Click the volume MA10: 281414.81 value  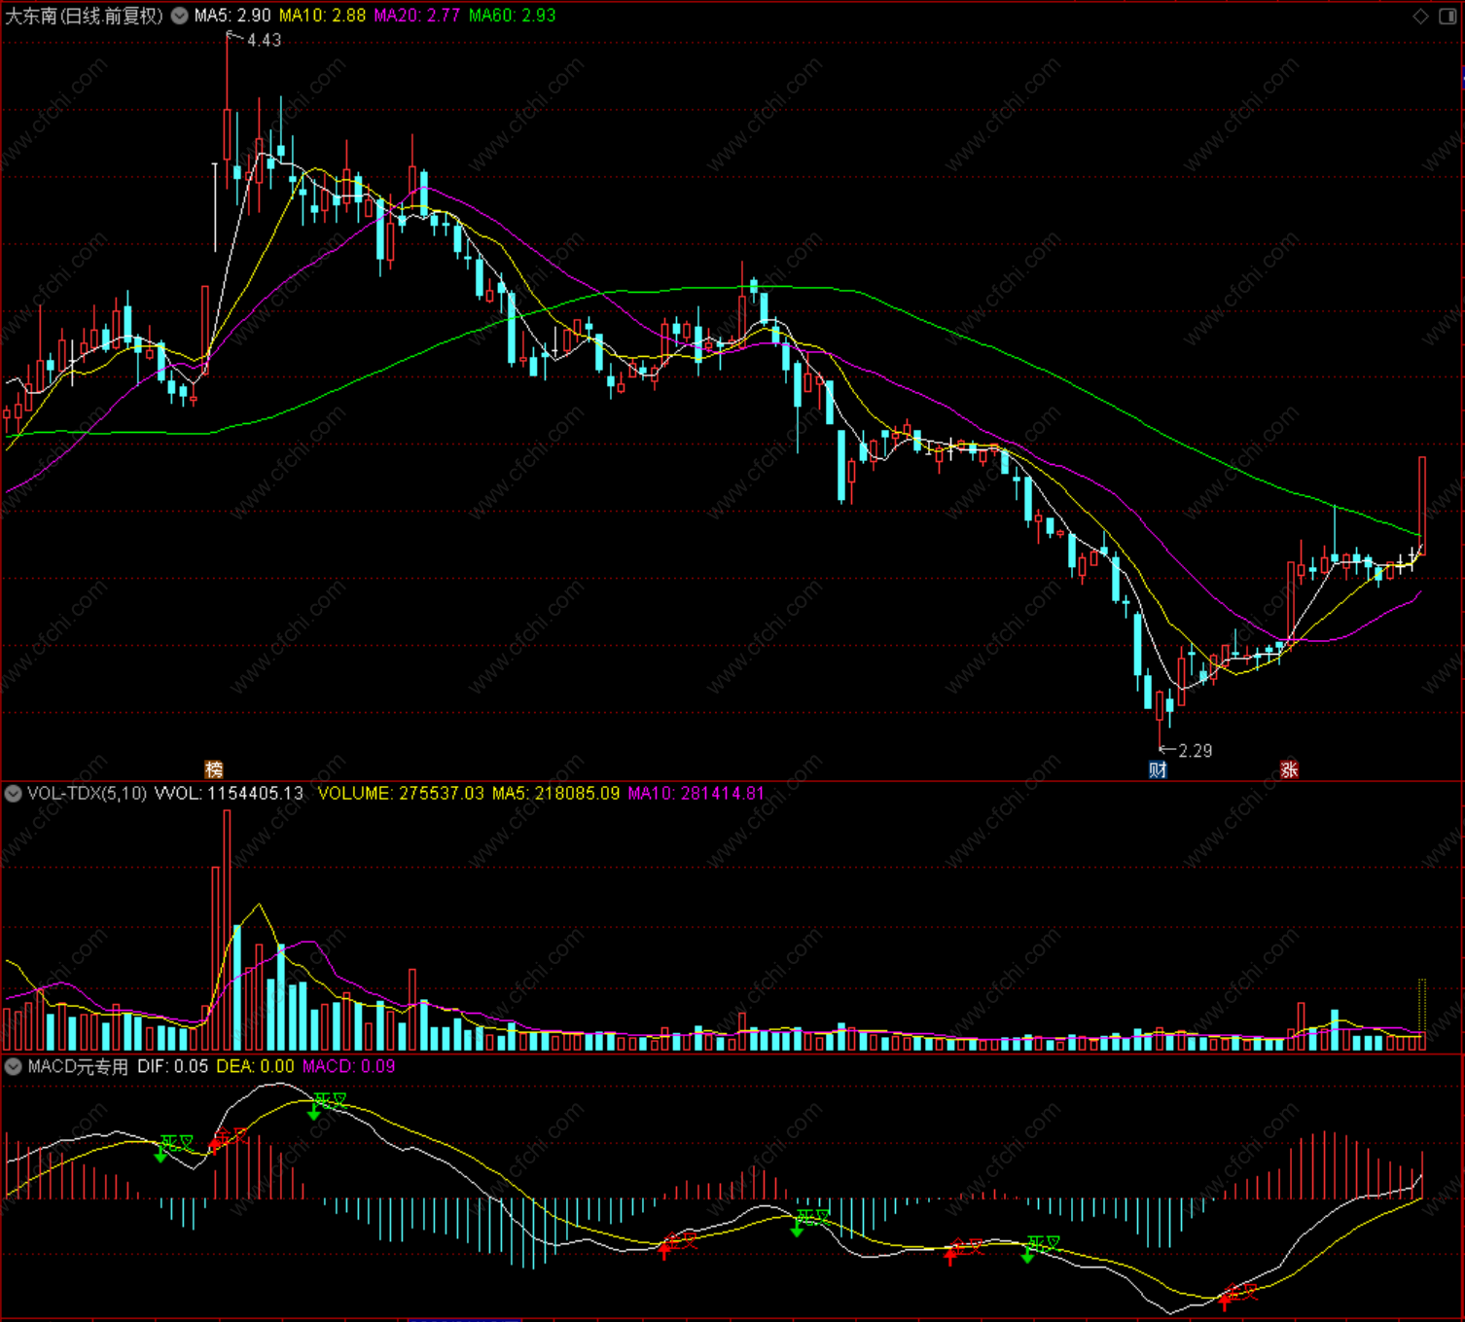pos(696,794)
